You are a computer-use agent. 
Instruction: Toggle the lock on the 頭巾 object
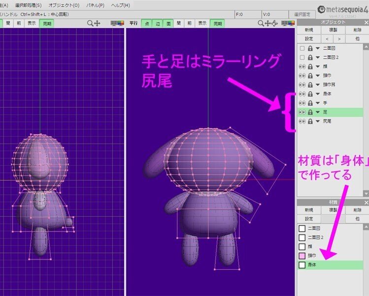coord(310,75)
